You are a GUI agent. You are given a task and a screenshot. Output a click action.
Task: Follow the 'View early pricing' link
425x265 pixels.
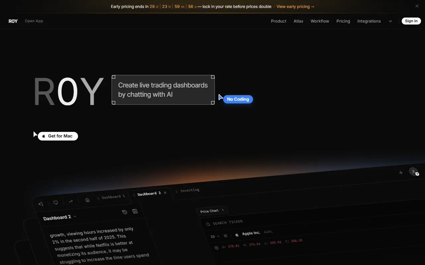coord(295,7)
